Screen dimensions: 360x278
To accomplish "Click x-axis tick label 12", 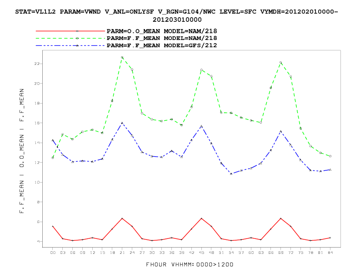I will [x=92, y=253].
